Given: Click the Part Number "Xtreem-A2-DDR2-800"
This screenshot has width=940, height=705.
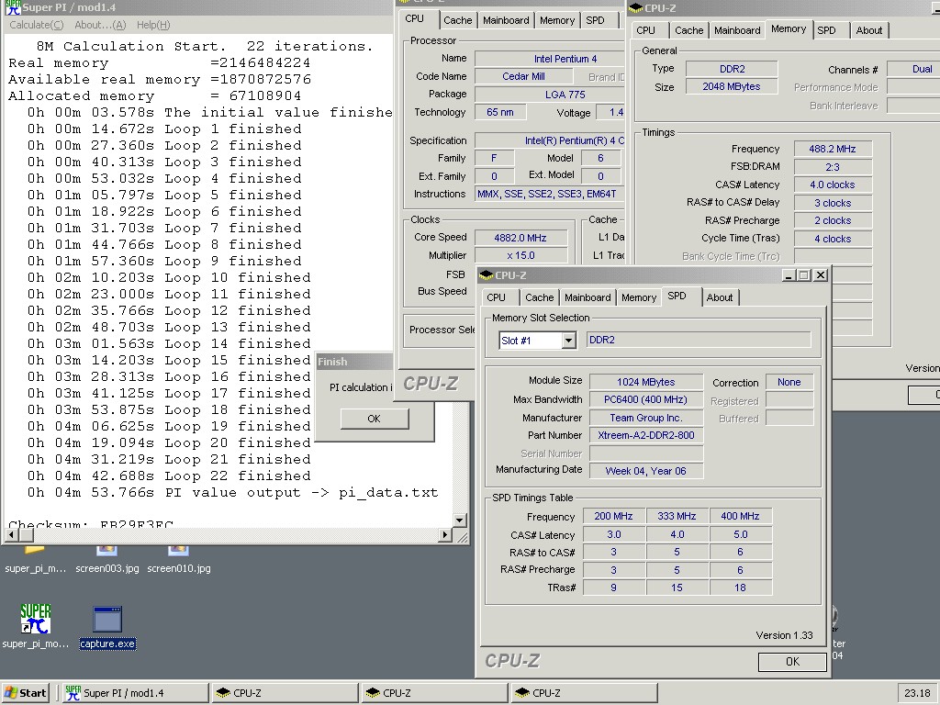Looking at the screenshot, I should (645, 435).
